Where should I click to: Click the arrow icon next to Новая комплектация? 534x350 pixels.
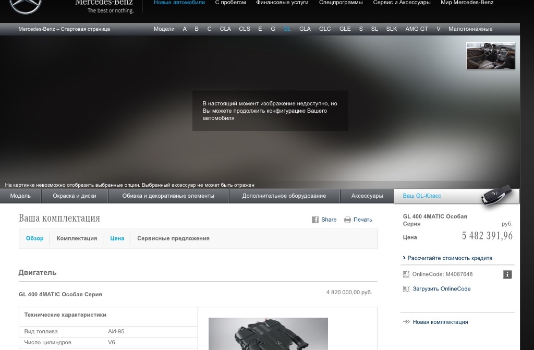click(x=406, y=322)
